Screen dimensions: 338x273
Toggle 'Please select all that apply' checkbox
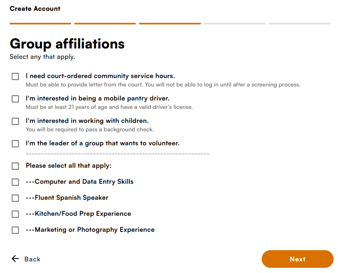point(15,166)
